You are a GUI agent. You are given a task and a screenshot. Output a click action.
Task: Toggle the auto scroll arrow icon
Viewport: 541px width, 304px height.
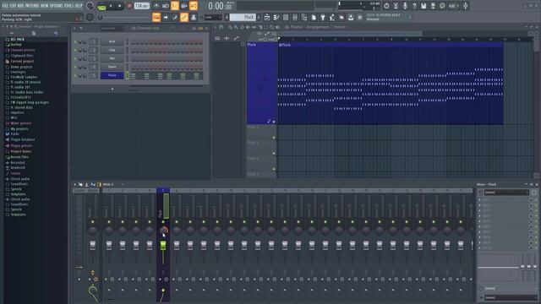point(166,17)
